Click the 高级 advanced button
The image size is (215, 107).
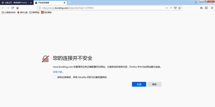click(154, 84)
